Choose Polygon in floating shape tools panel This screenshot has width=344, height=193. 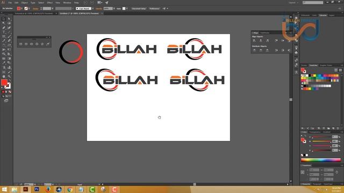point(37,44)
